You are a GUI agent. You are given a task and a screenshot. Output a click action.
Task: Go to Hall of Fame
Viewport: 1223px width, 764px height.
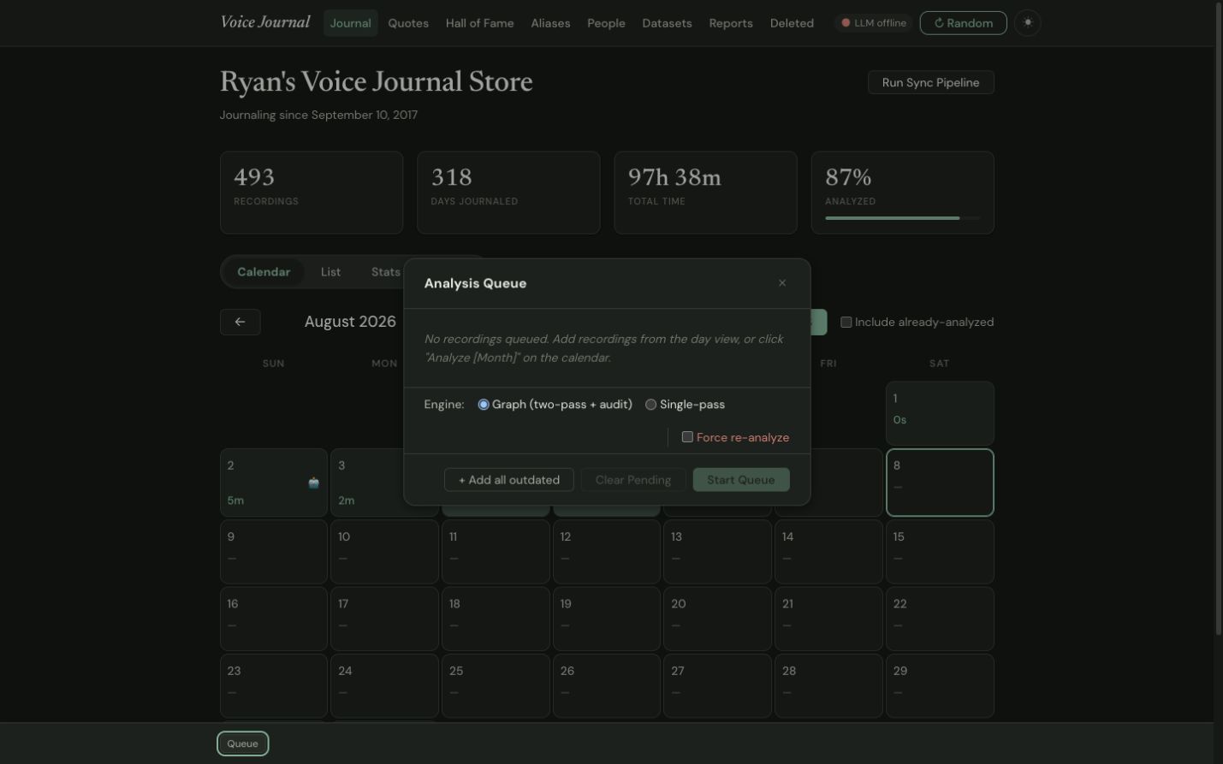click(480, 23)
